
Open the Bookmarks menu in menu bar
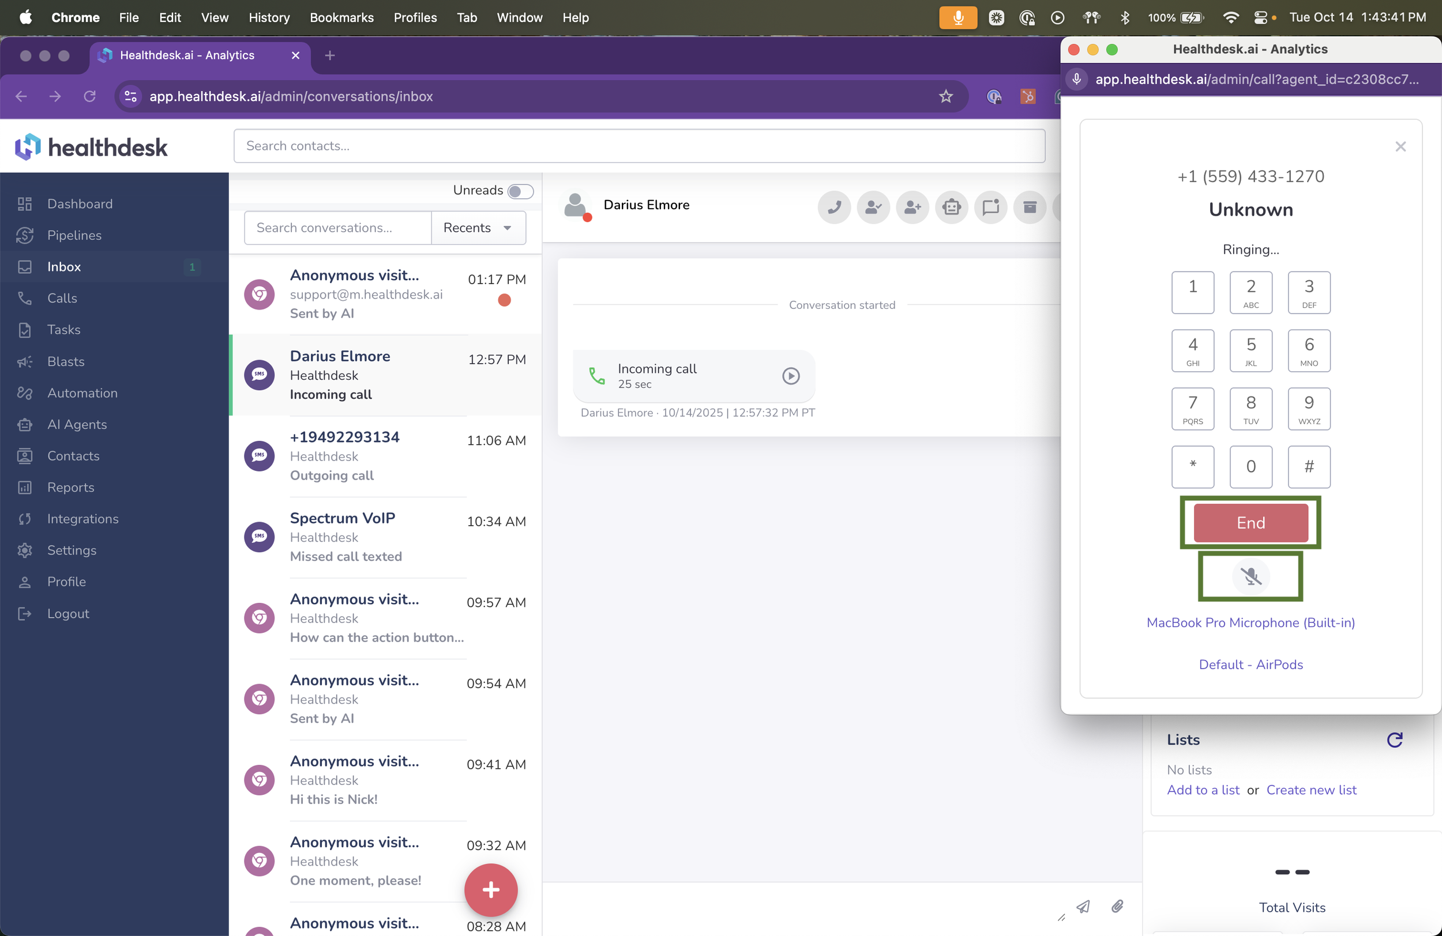[x=341, y=17]
